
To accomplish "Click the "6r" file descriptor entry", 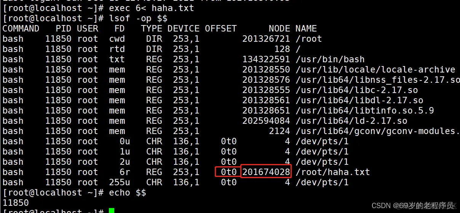I will (x=125, y=172).
